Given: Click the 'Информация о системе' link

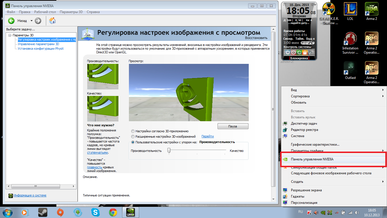Looking at the screenshot, I should coord(30,195).
